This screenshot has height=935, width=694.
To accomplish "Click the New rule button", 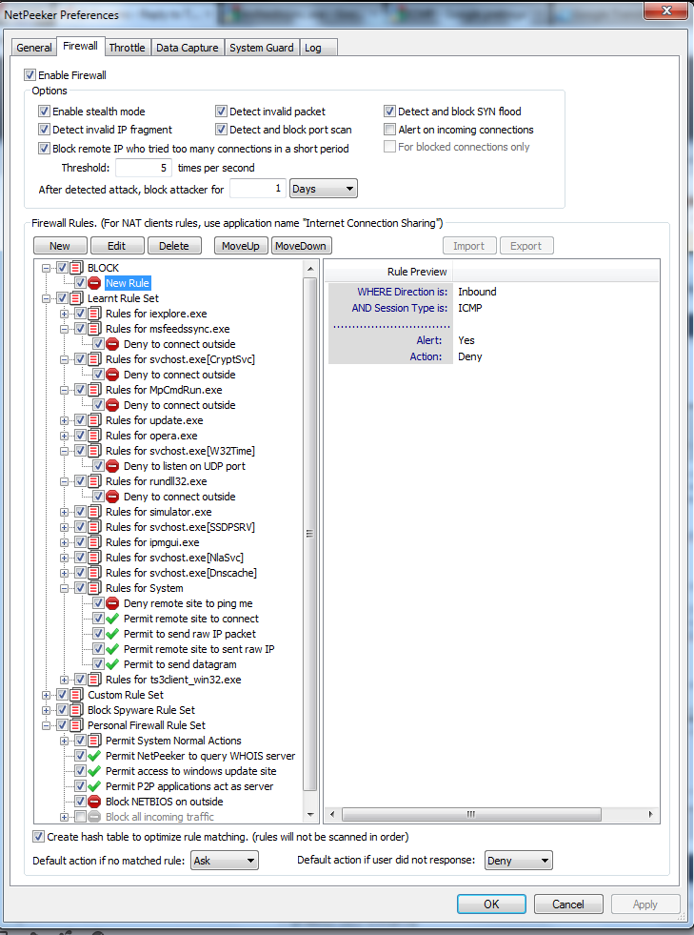I will 60,246.
